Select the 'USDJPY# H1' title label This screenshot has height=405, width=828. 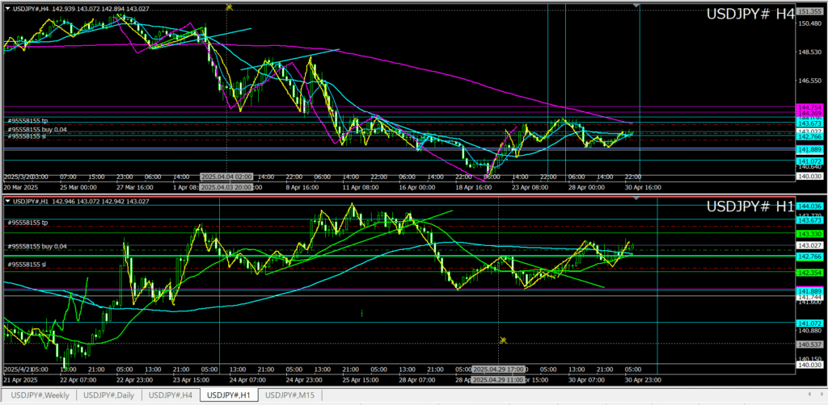click(750, 207)
